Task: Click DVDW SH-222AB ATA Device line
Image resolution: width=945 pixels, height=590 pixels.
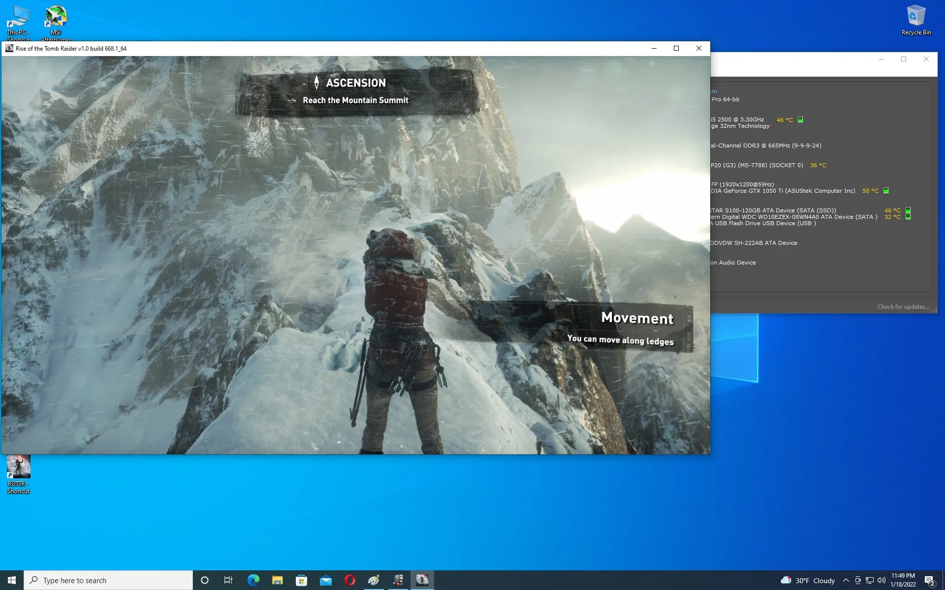Action: click(x=754, y=243)
